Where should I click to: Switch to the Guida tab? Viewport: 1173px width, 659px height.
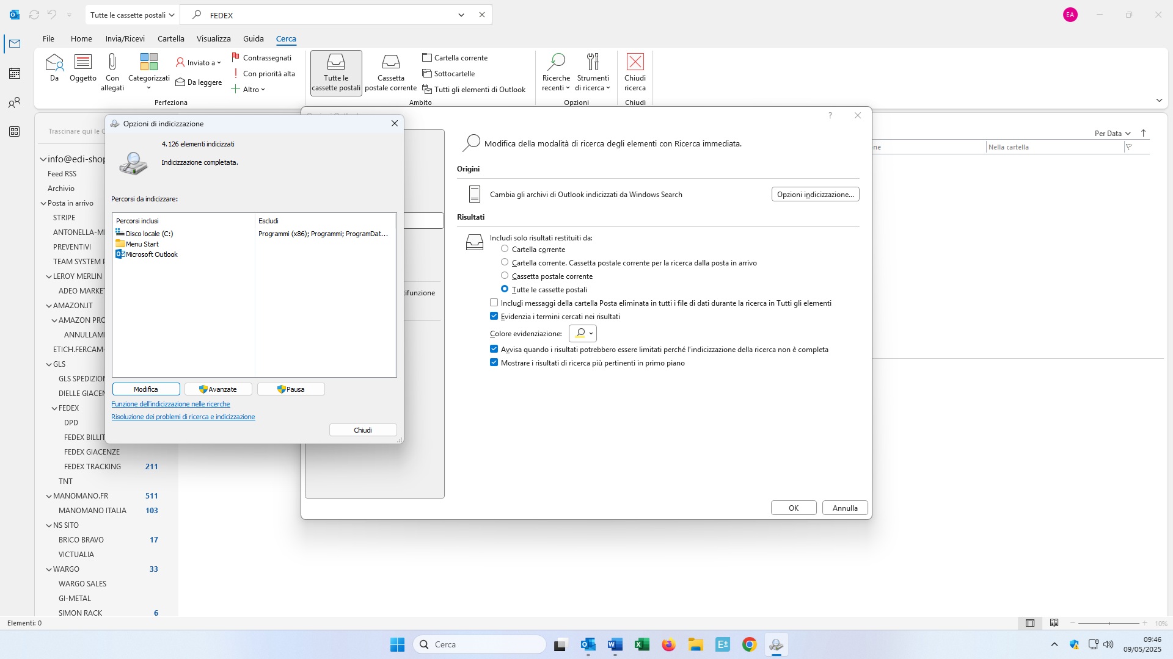click(254, 38)
